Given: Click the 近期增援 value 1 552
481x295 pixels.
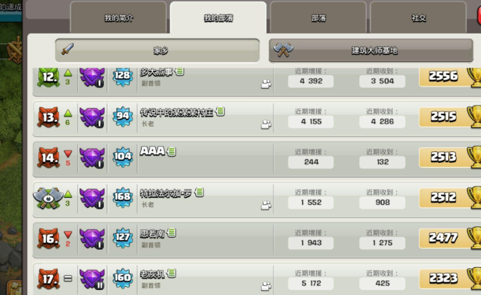Looking at the screenshot, I should click(311, 202).
